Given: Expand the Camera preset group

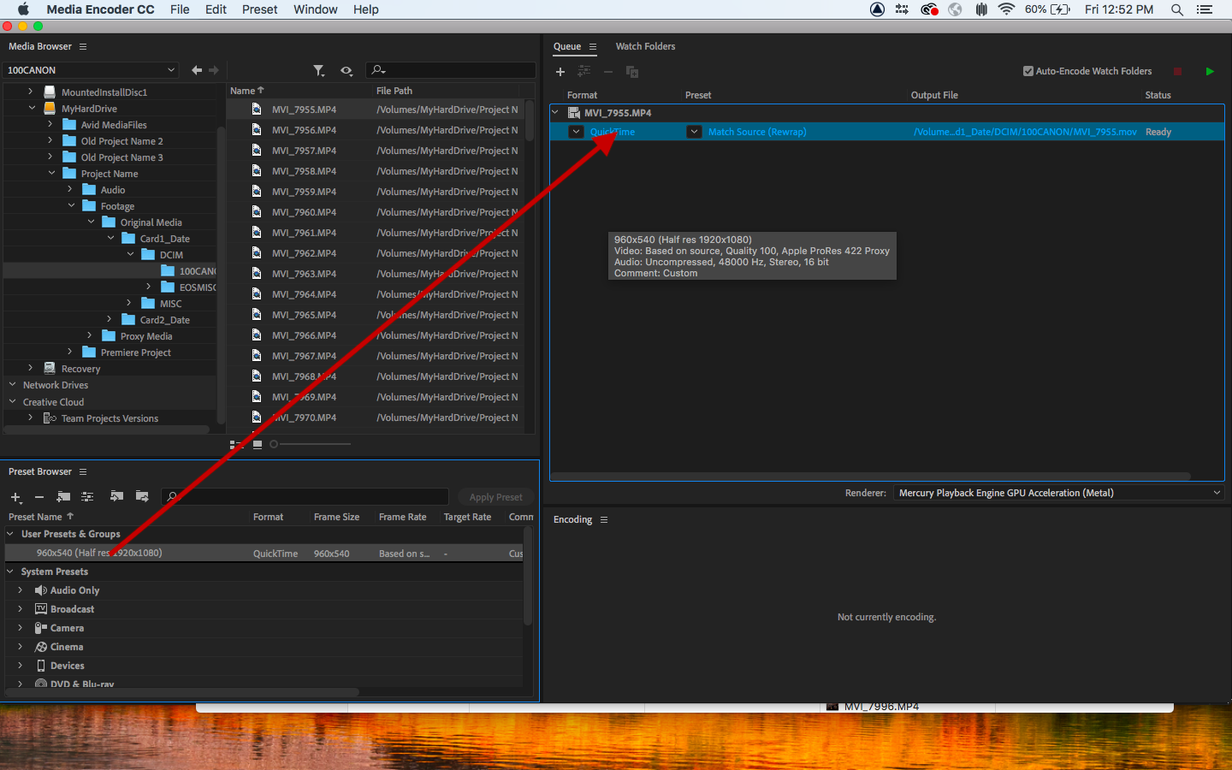Looking at the screenshot, I should click(x=21, y=628).
